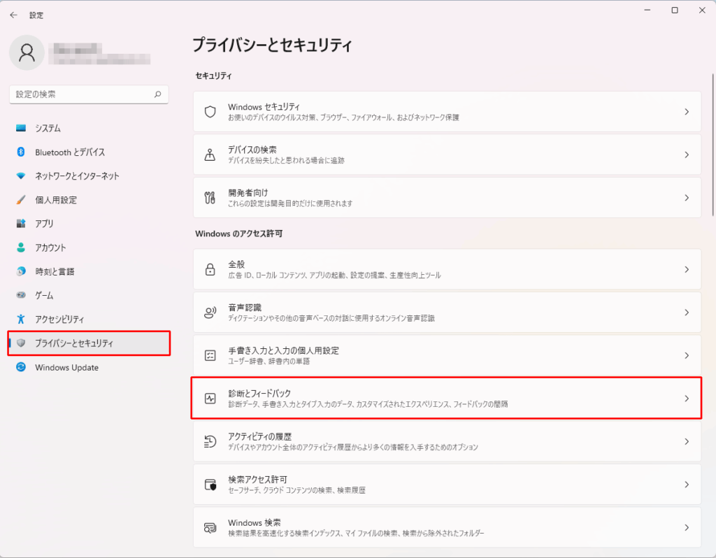The width and height of the screenshot is (716, 558).
Task: Minimize the 設定 window
Action: coord(647,10)
